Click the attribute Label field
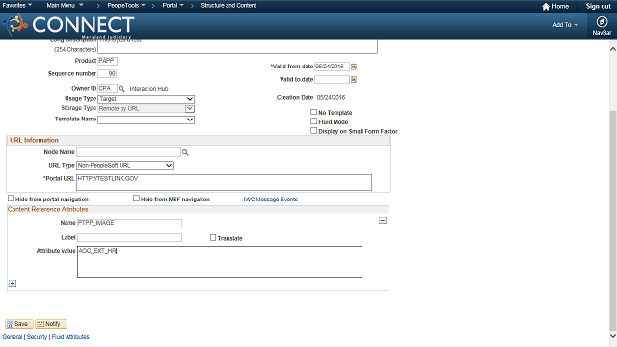The height and width of the screenshot is (347, 617). tap(129, 238)
